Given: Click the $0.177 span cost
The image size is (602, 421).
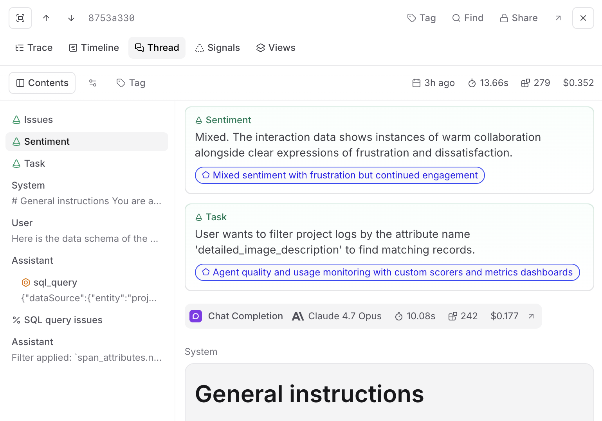Looking at the screenshot, I should pyautogui.click(x=505, y=316).
